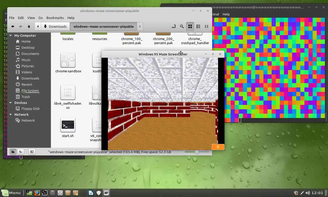Screen dimensions: 328x197
Task: Open update manager shield tray icon
Action: click(296, 193)
